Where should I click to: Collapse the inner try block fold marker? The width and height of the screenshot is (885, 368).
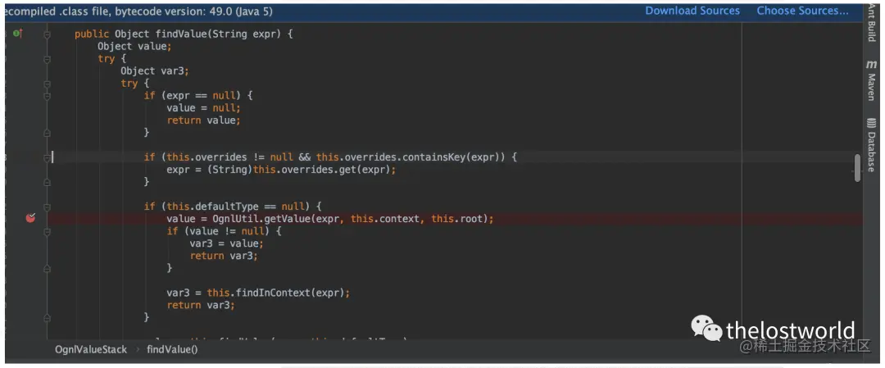(48, 84)
